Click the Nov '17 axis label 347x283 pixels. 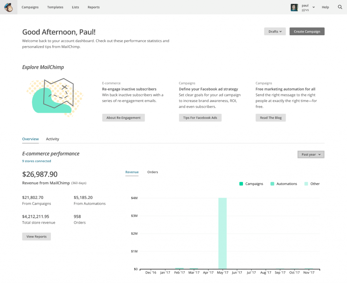click(x=309, y=272)
